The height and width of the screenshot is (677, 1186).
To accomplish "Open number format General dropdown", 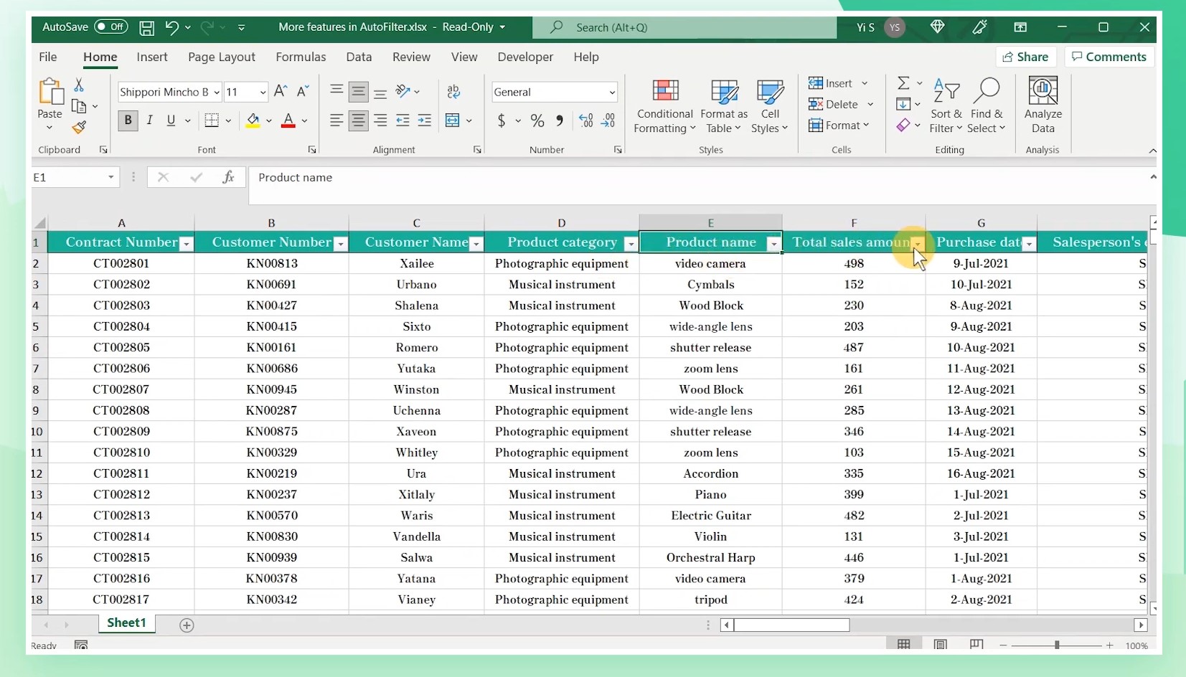I will 611,93.
